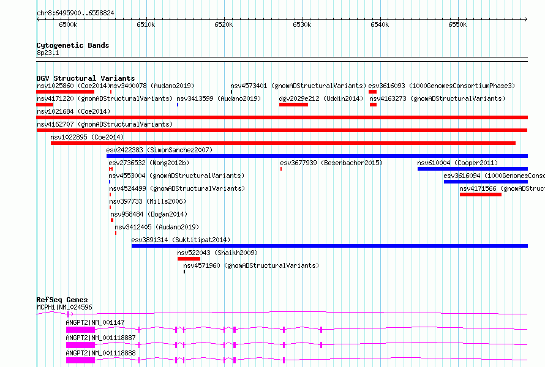
Task: Open MCPH1|NM_024596 gene label
Action: point(64,307)
